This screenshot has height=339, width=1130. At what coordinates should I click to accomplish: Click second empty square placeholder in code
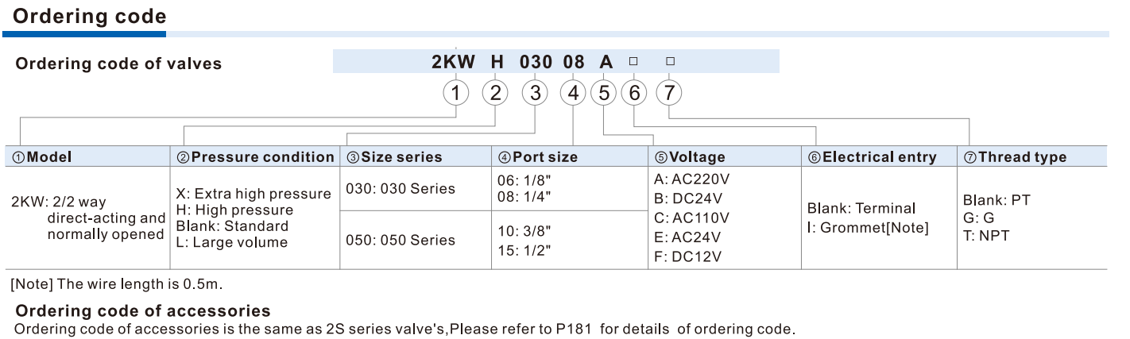(671, 61)
